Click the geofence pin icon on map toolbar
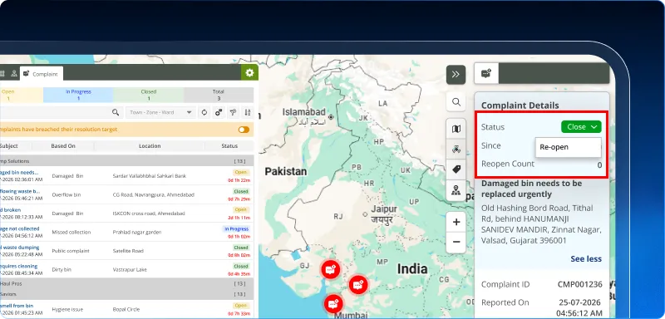 coord(456,189)
